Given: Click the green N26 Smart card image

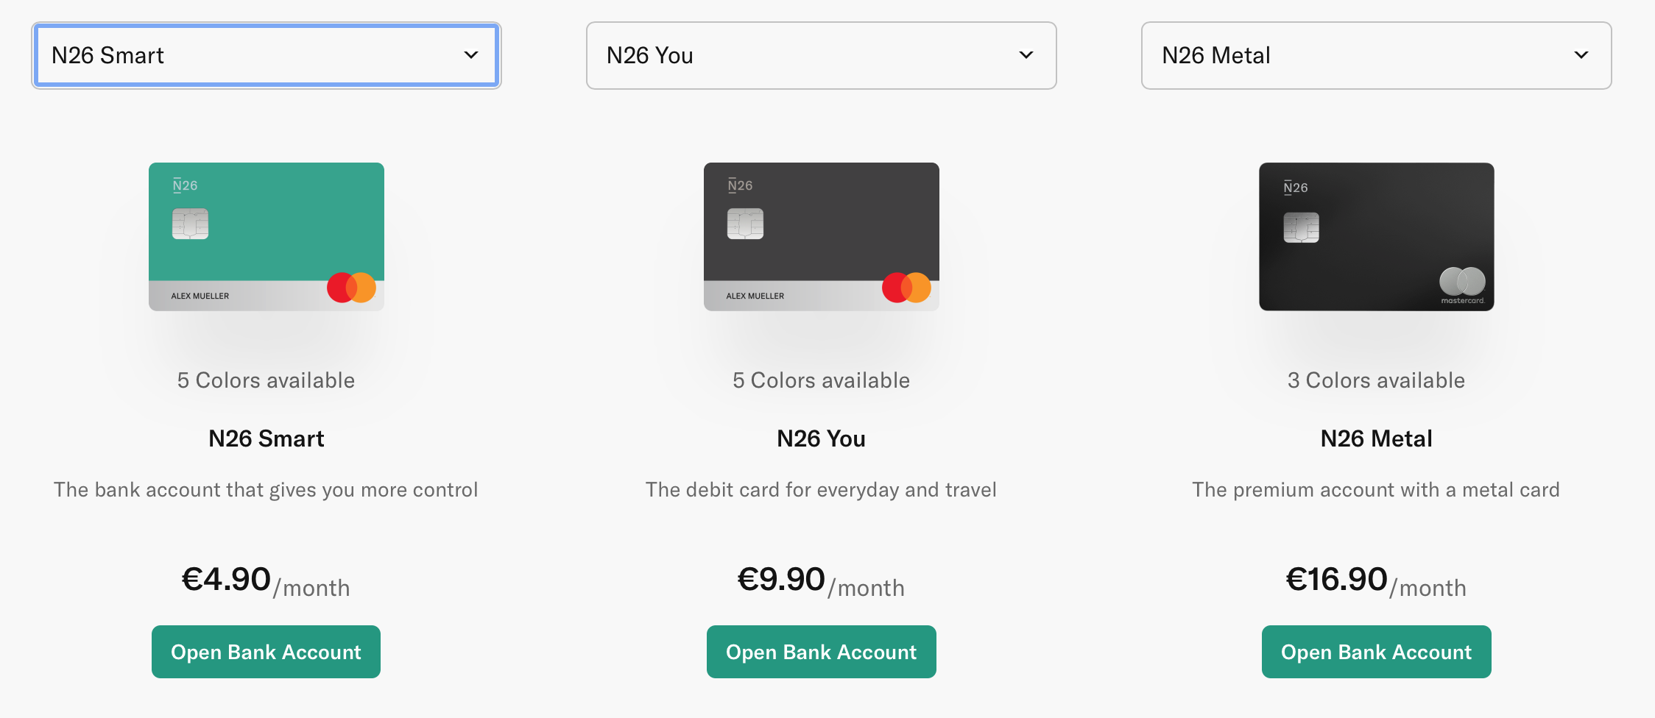Looking at the screenshot, I should tap(266, 236).
